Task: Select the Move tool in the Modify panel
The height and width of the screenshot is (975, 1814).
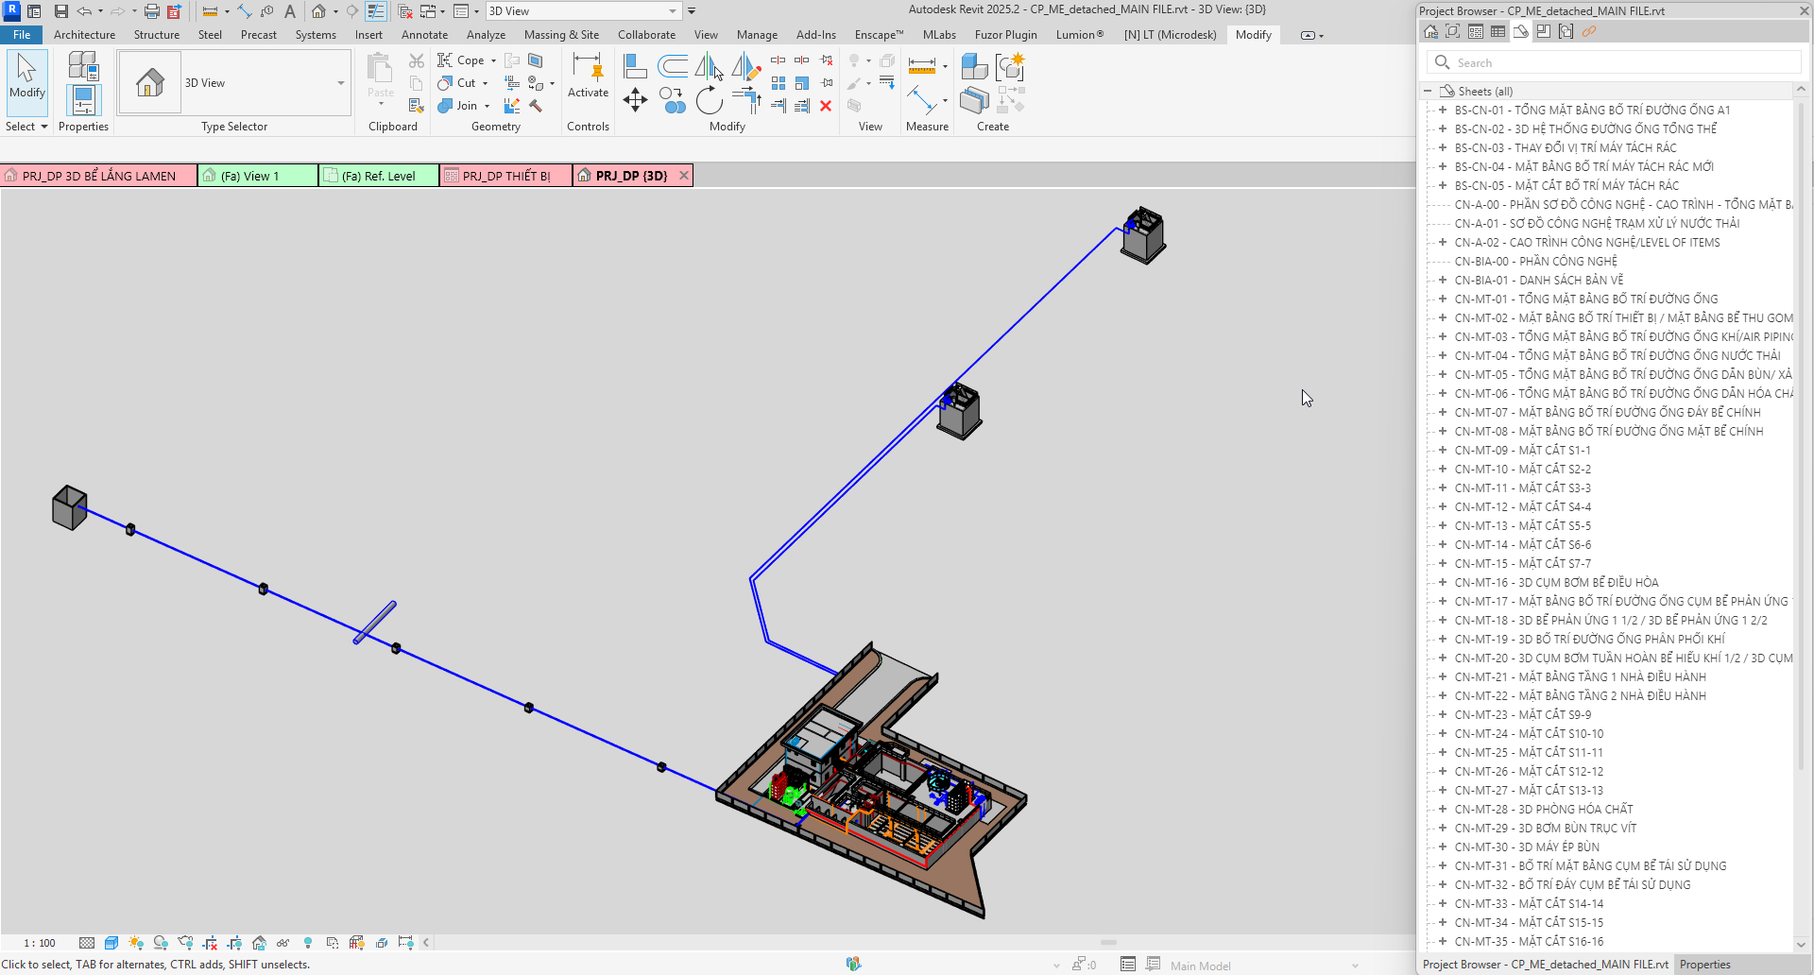Action: click(x=635, y=100)
